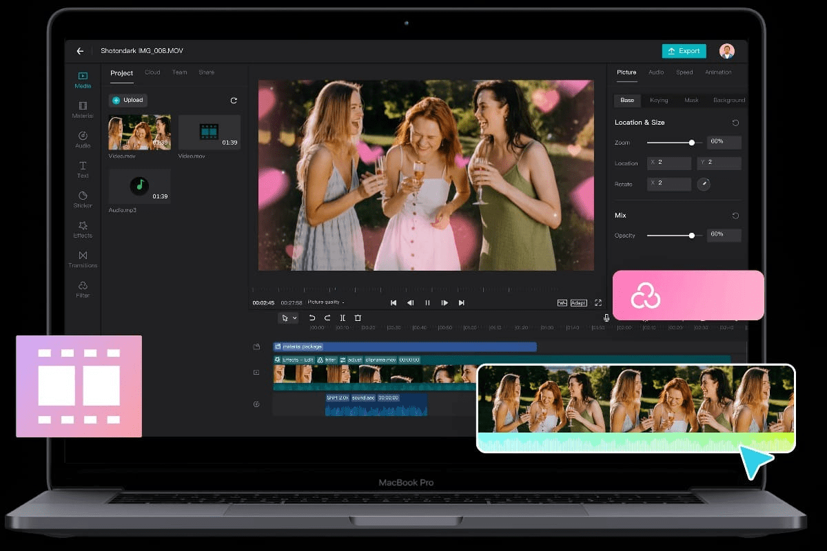Reset Location & Size settings
The image size is (827, 551).
click(735, 123)
